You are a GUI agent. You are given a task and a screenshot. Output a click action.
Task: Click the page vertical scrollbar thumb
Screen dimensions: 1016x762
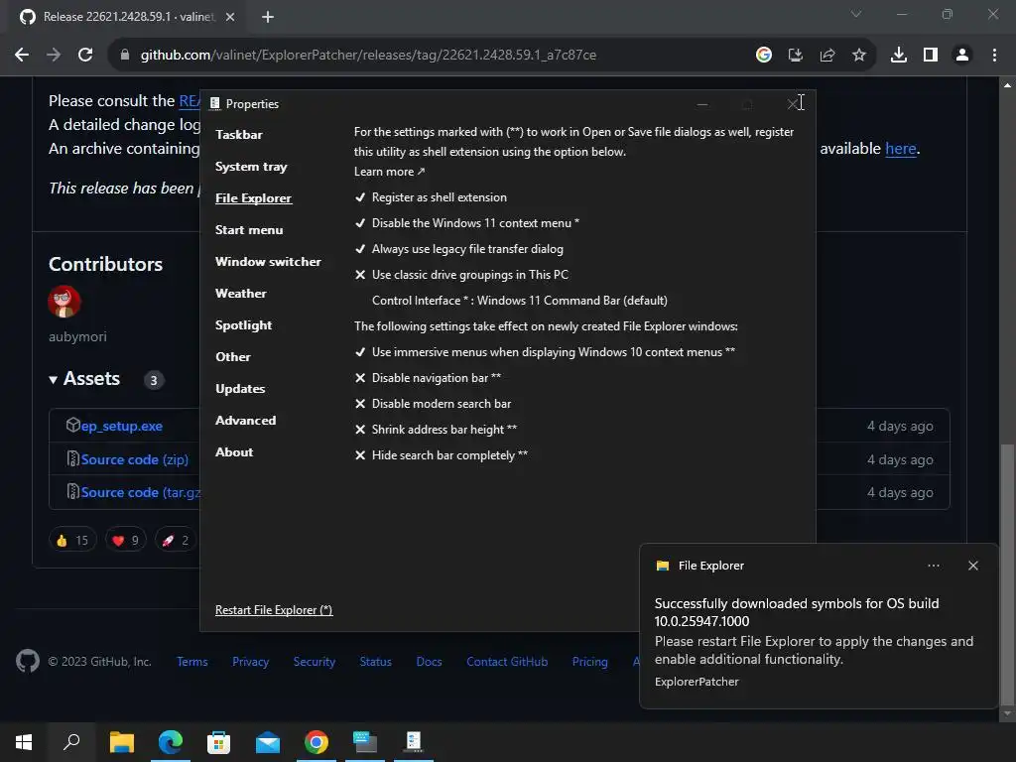click(x=1006, y=574)
